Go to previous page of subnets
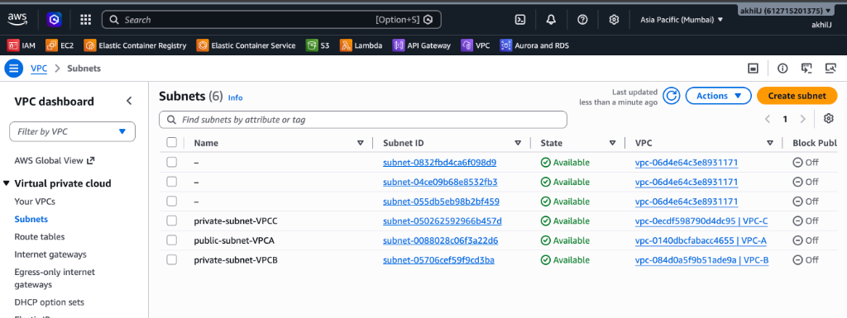 (x=768, y=119)
